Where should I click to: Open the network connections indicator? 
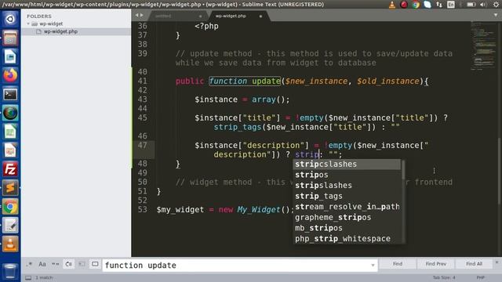[x=439, y=5]
